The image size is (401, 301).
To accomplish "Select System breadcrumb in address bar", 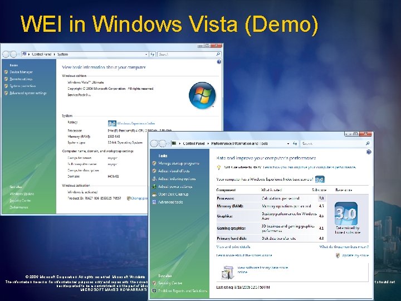I will point(62,54).
